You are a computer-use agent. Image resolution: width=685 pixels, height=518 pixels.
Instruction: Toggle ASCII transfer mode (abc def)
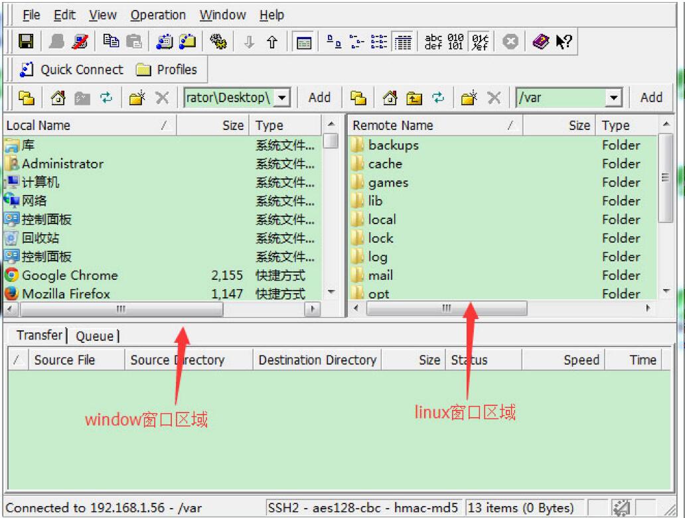(433, 42)
